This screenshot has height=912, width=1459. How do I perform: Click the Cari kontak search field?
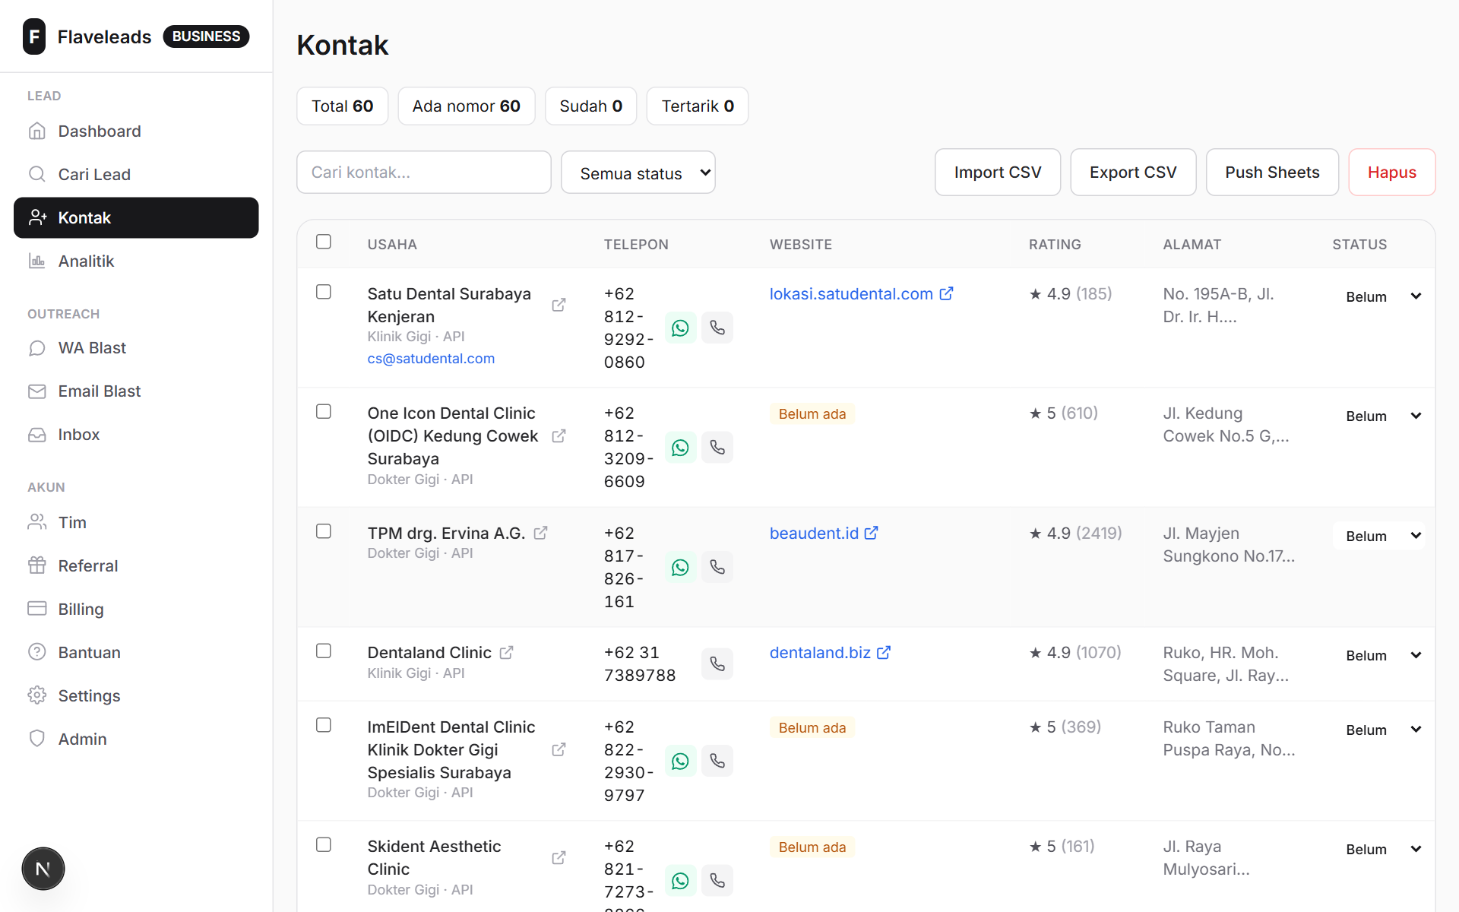pos(424,173)
